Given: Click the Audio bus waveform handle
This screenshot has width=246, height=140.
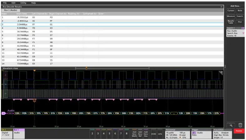Looking at the screenshot, I should [x=3, y=113].
